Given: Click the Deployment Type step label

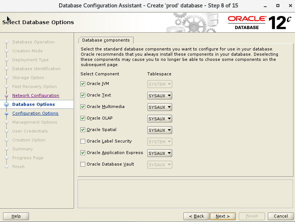Looking at the screenshot, I should (31, 60).
